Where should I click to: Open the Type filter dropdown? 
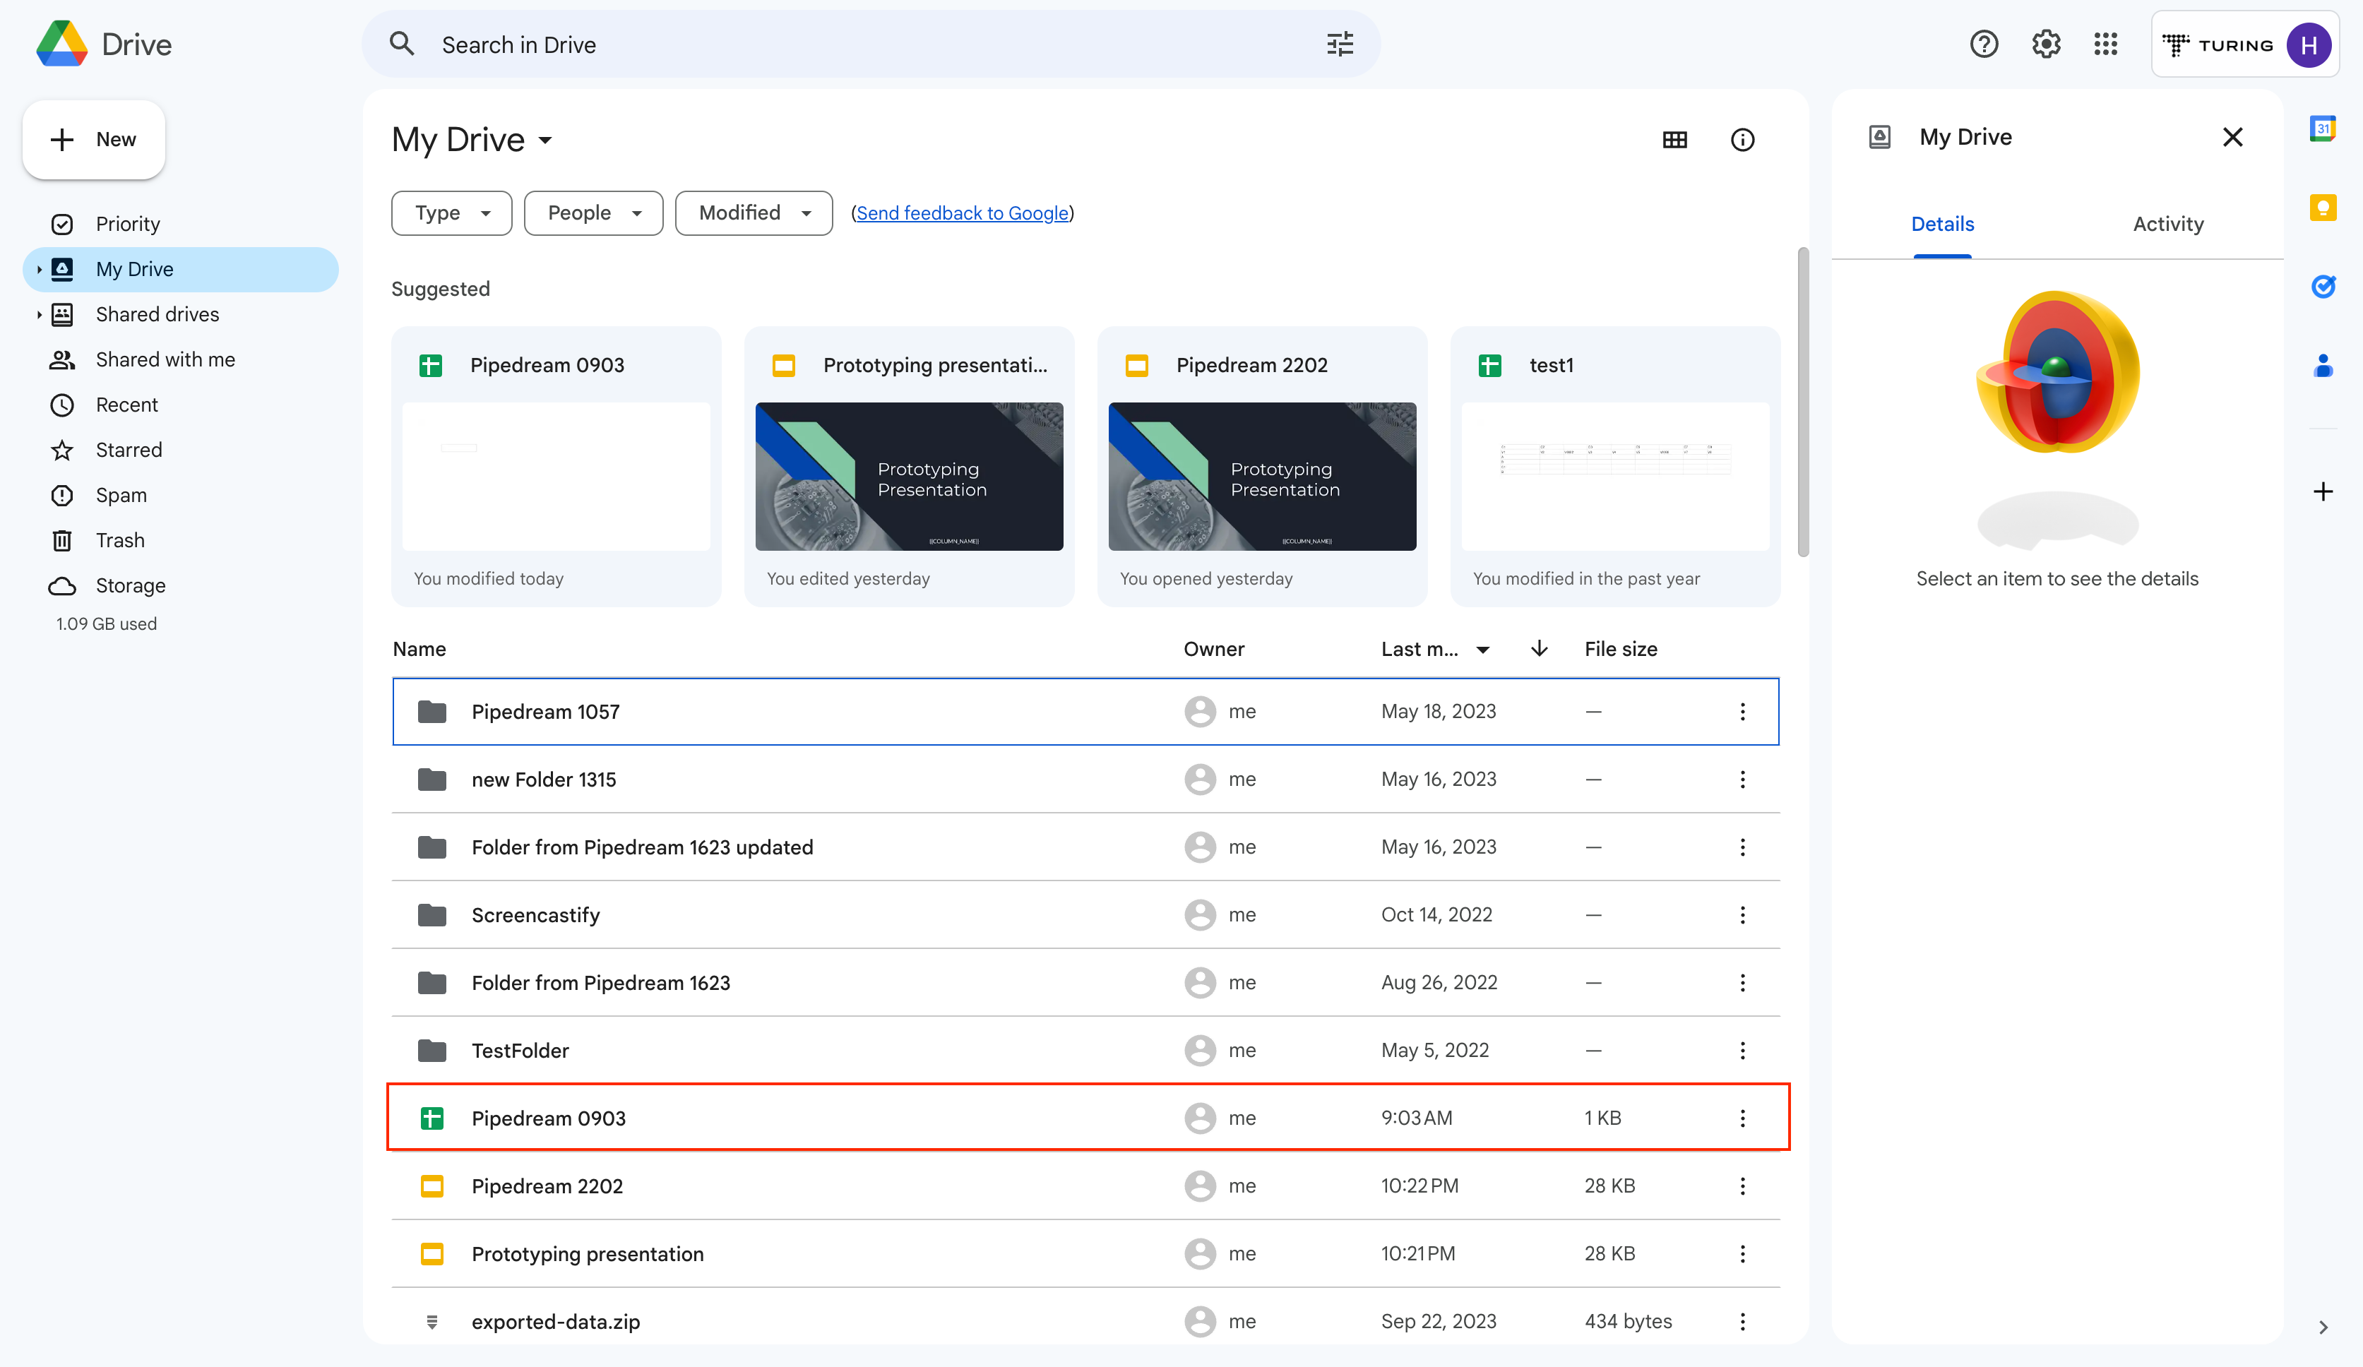pos(451,213)
